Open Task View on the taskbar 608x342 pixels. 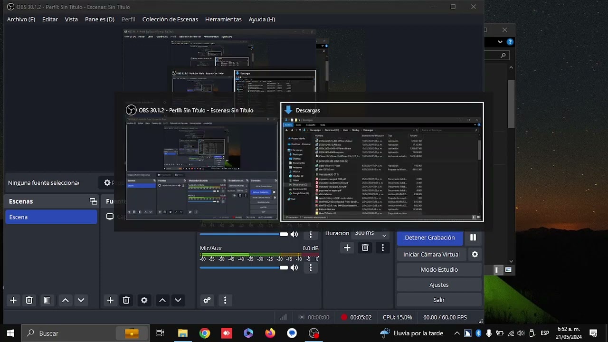pos(160,333)
